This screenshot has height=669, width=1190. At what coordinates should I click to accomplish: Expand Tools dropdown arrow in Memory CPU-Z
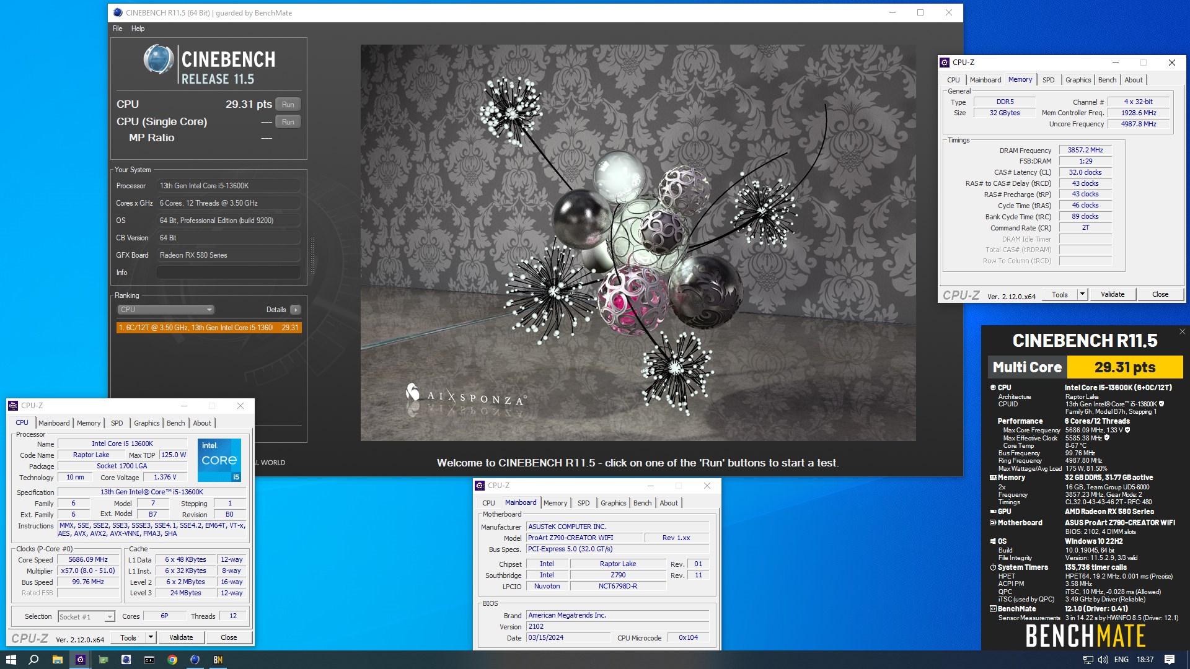1082,294
